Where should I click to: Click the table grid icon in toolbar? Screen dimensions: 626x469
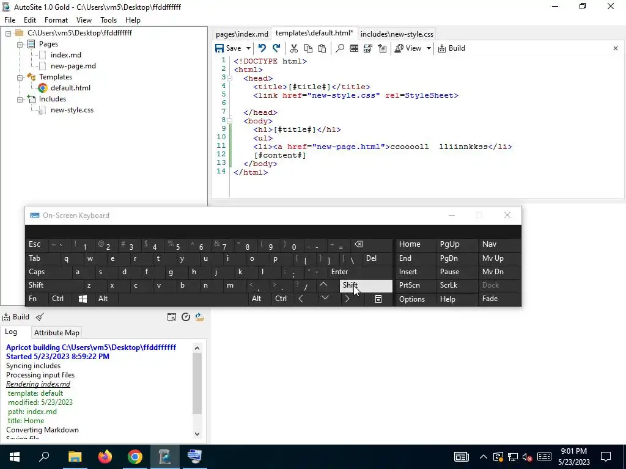(x=354, y=48)
